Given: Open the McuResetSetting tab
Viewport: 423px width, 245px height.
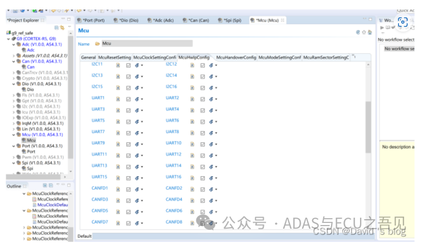Looking at the screenshot, I should (114, 57).
